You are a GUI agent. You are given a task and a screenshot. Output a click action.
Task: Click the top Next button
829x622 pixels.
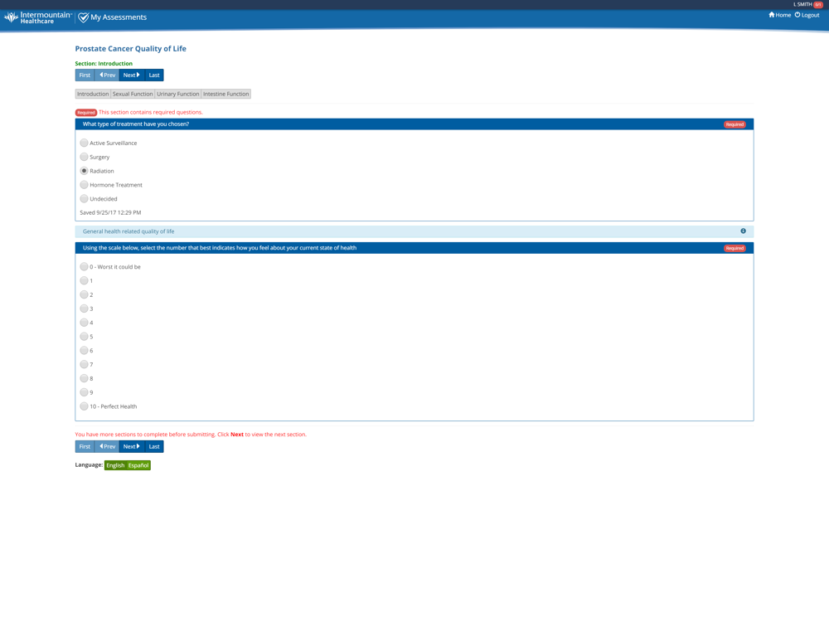132,75
